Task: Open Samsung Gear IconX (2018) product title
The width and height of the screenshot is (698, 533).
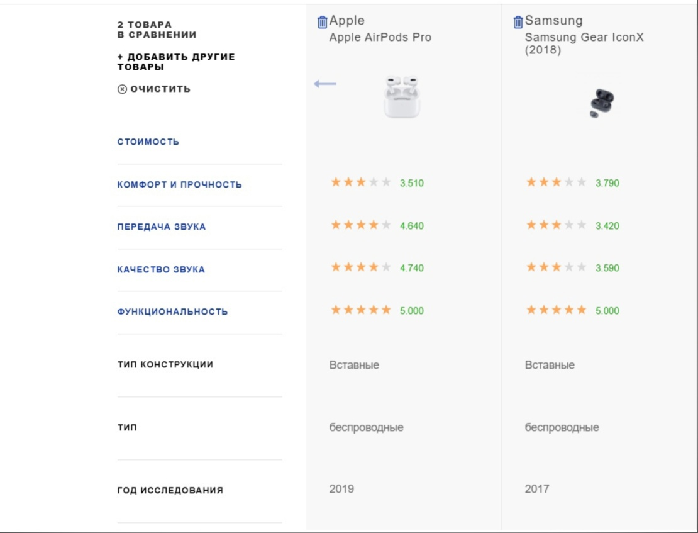Action: click(584, 43)
